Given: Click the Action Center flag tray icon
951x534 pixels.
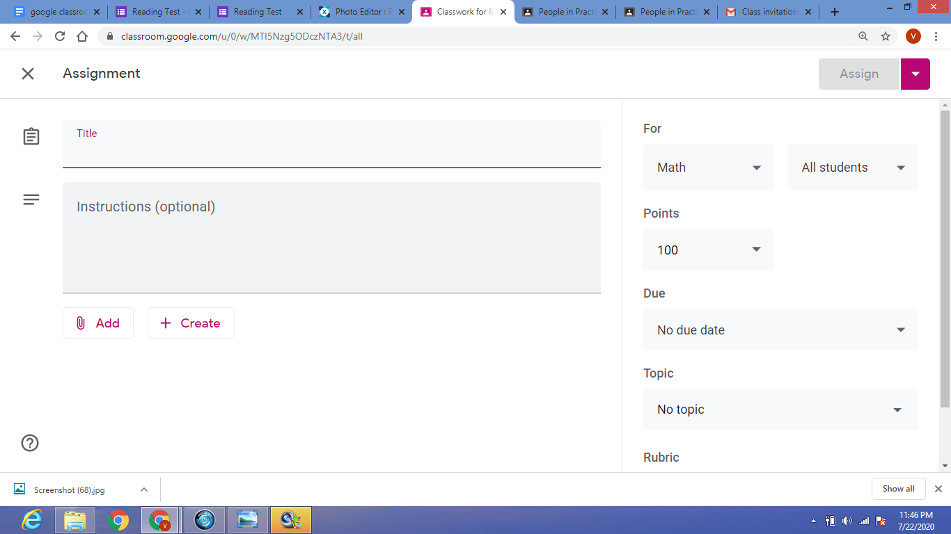Looking at the screenshot, I should click(881, 521).
